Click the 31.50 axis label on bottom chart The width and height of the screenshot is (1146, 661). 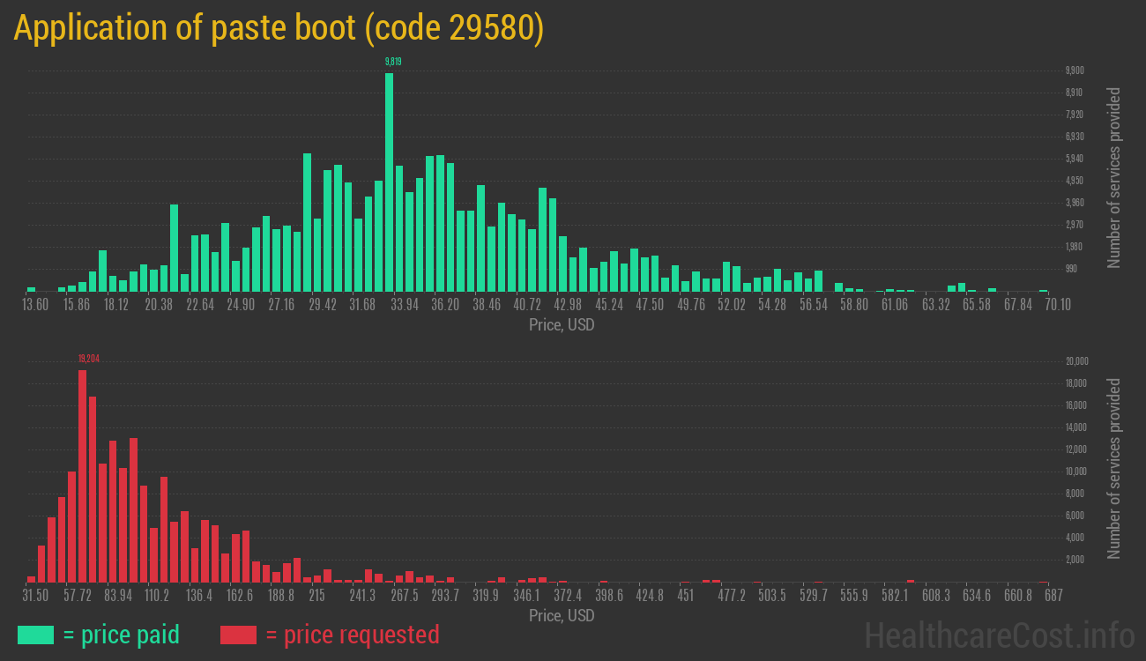(37, 596)
